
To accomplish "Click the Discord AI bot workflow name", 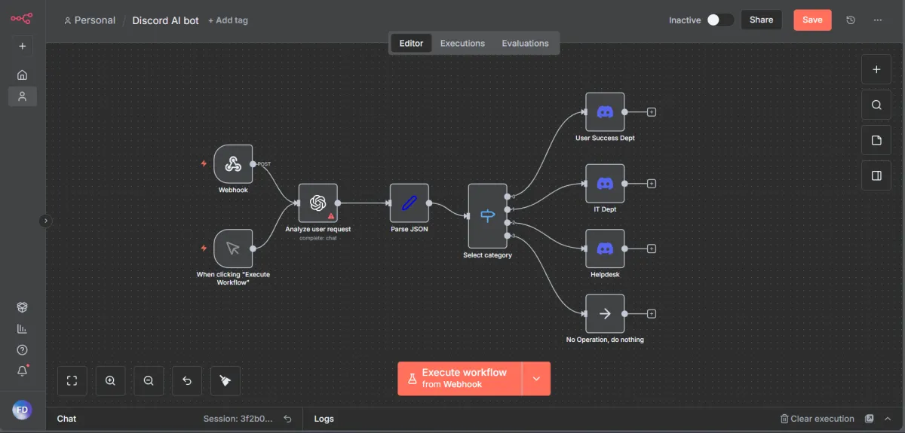I will coord(165,20).
